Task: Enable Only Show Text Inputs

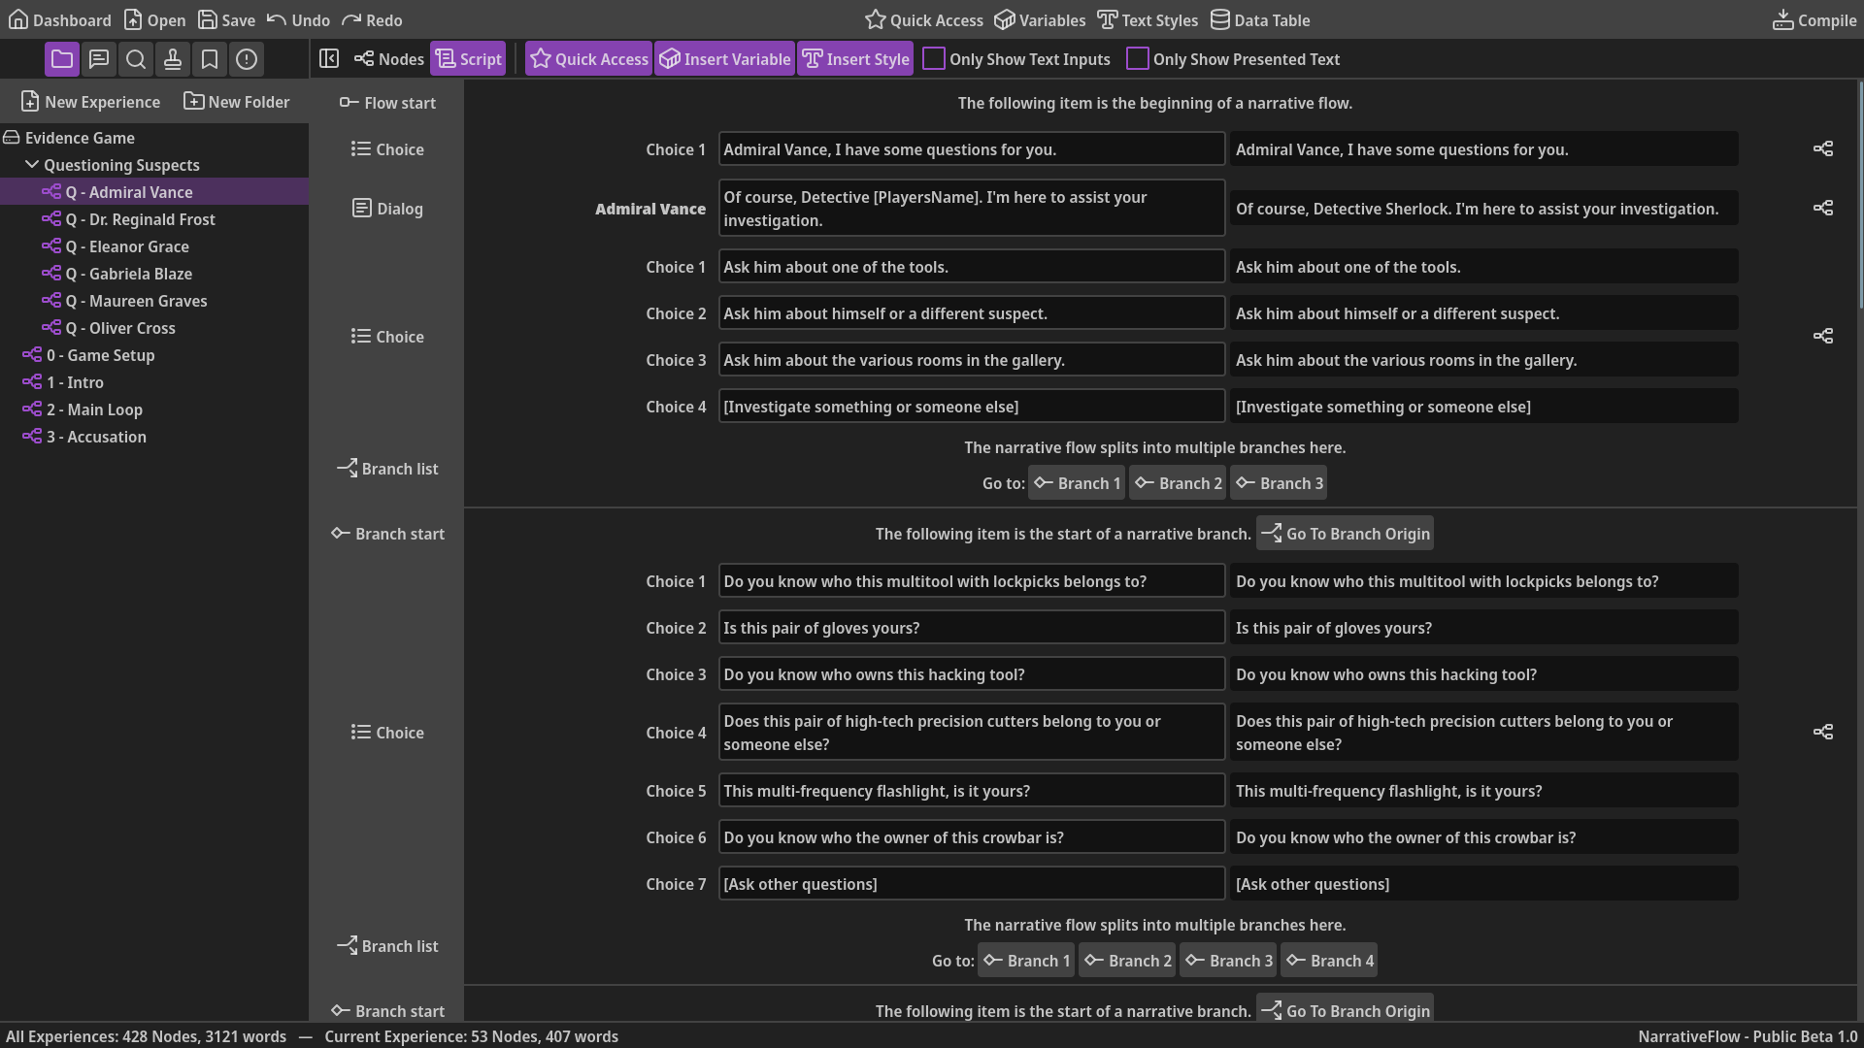Action: [934, 58]
